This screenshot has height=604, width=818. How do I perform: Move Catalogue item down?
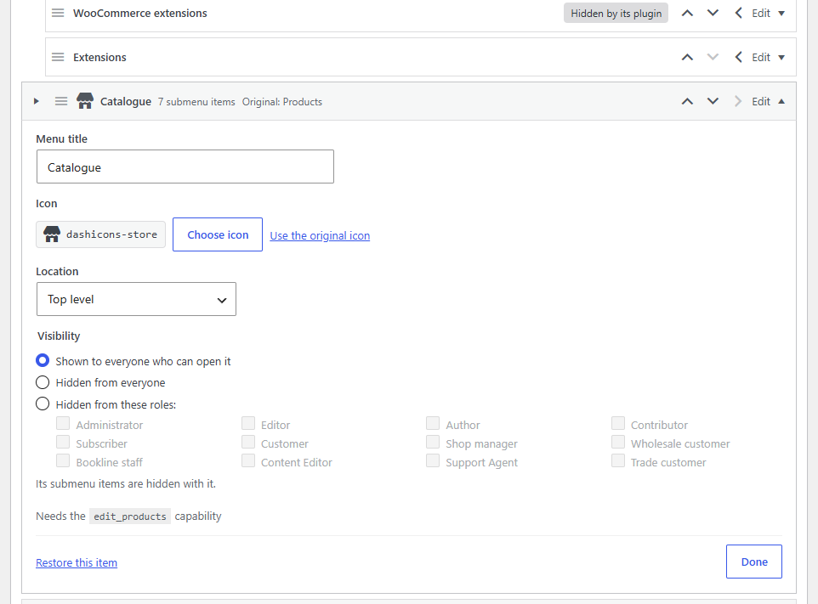713,102
